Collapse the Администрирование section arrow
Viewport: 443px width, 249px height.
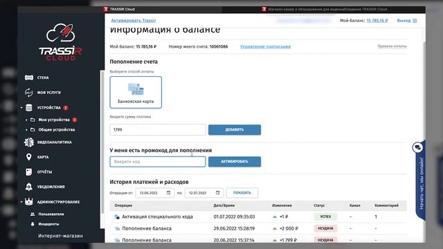pyautogui.click(x=21, y=202)
